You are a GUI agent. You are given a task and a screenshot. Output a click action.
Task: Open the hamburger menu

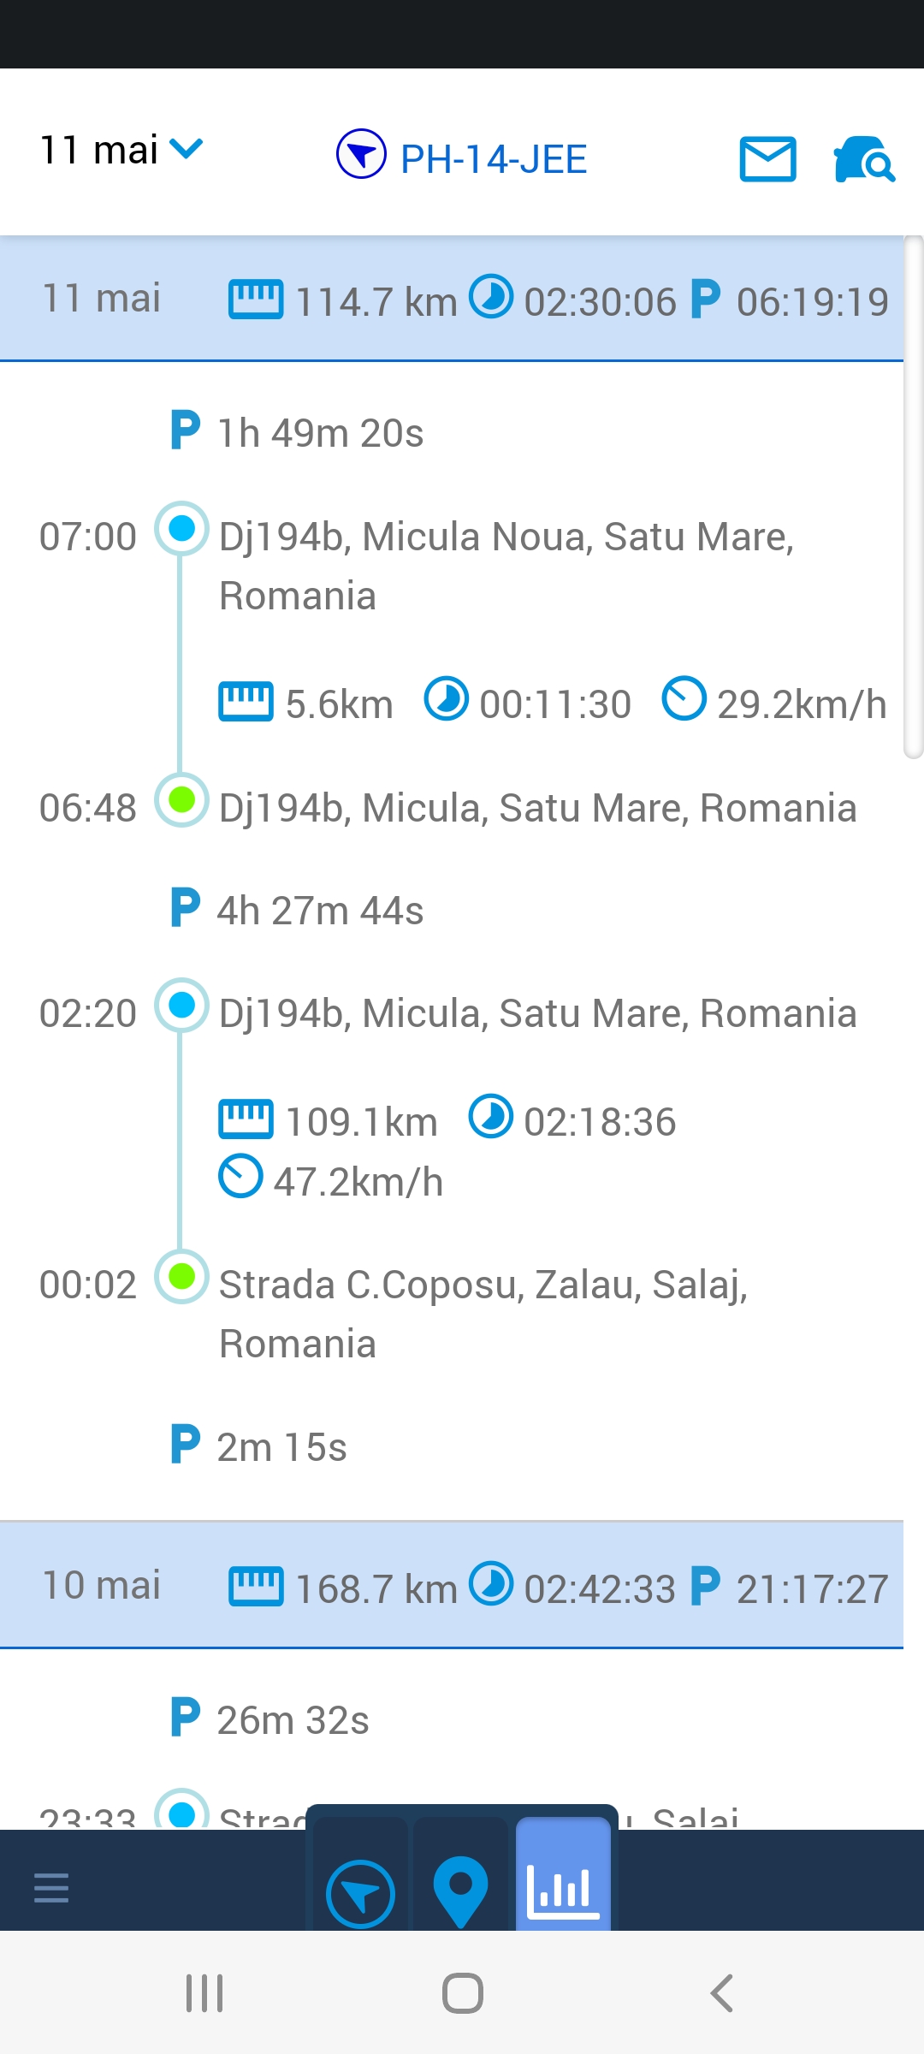tap(51, 1886)
